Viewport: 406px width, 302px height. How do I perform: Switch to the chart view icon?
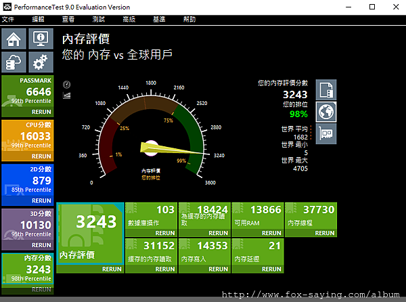[x=66, y=95]
